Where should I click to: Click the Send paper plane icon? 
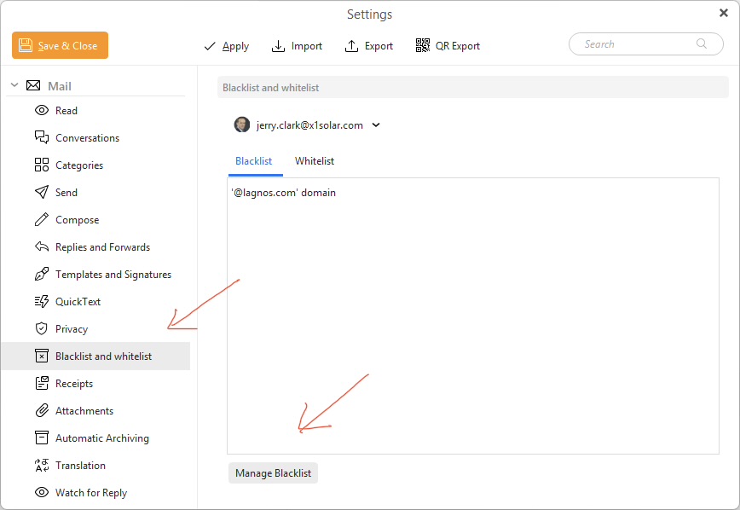tap(41, 193)
